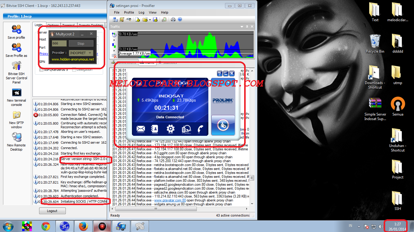Screen dimensions: 414x232
Task: Open Recycle Bin on the desktop
Action: point(375,44)
